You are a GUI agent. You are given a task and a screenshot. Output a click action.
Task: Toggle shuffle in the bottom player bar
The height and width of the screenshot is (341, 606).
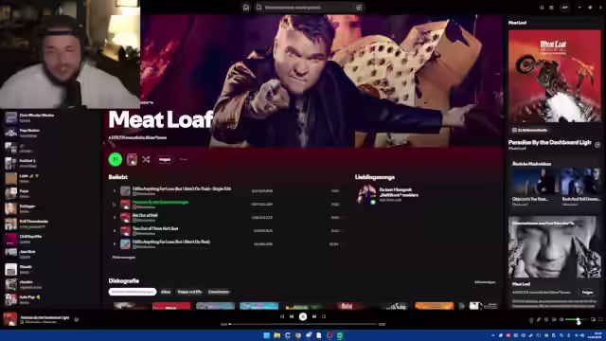pyautogui.click(x=282, y=316)
